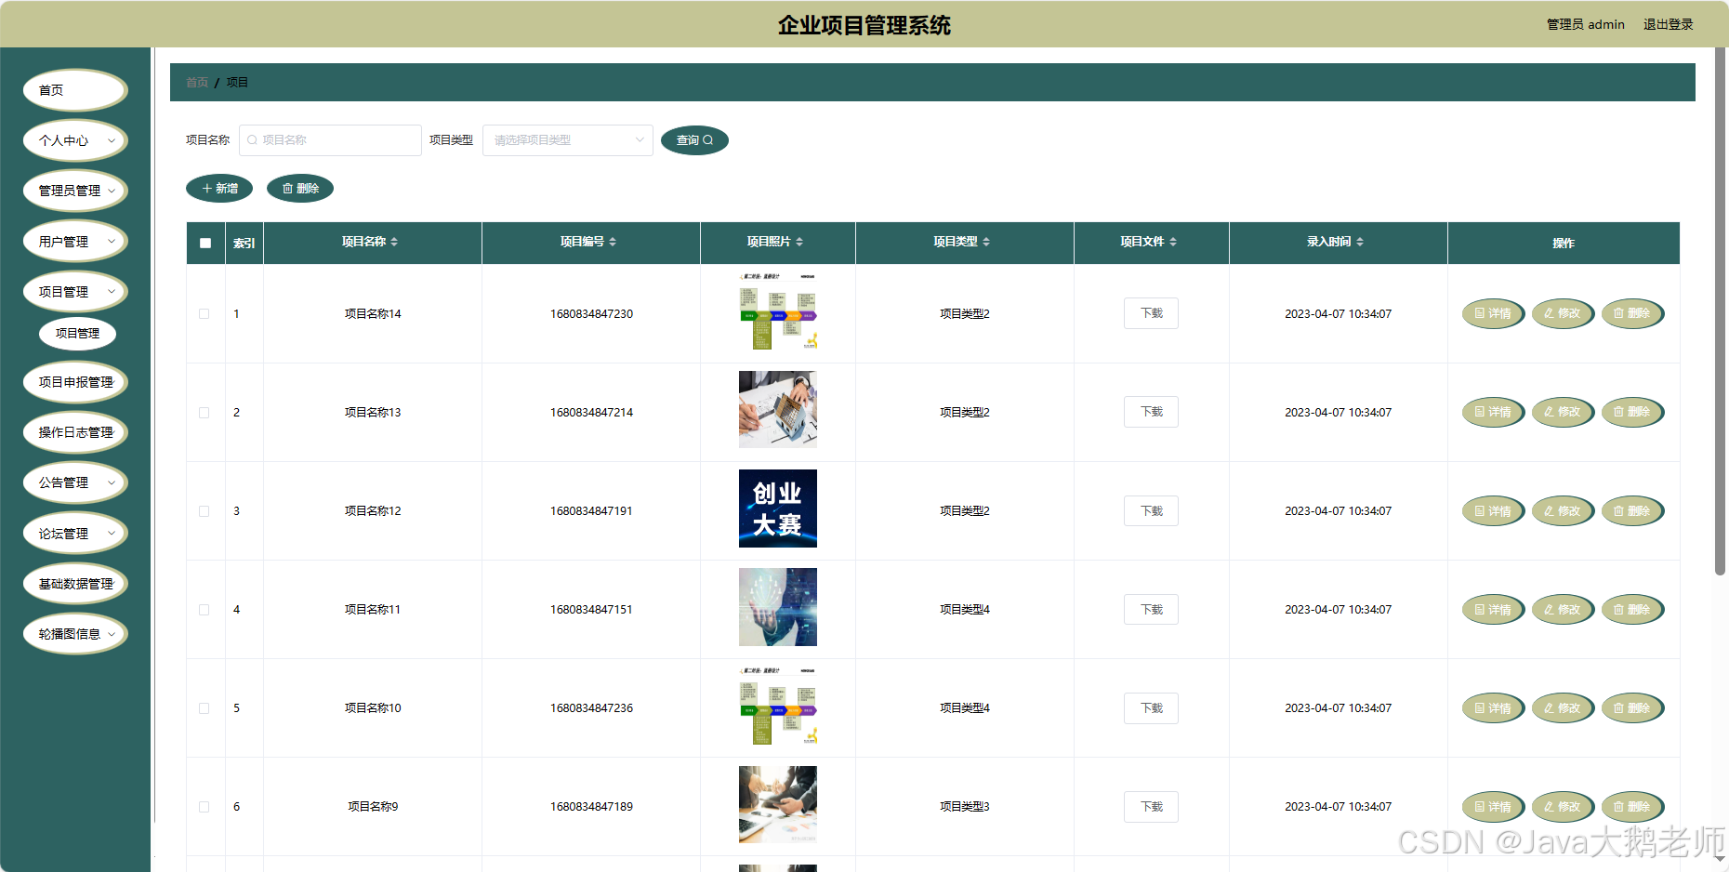Viewport: 1729px width, 872px height.
Task: Click 修改 edit for 项目名称14
Action: click(x=1563, y=313)
